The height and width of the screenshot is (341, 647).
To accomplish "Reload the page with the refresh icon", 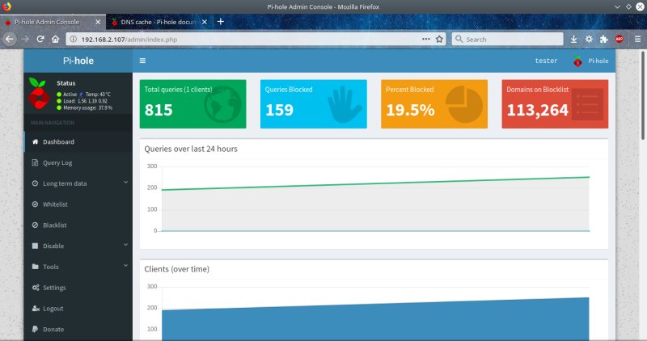I will [40, 39].
